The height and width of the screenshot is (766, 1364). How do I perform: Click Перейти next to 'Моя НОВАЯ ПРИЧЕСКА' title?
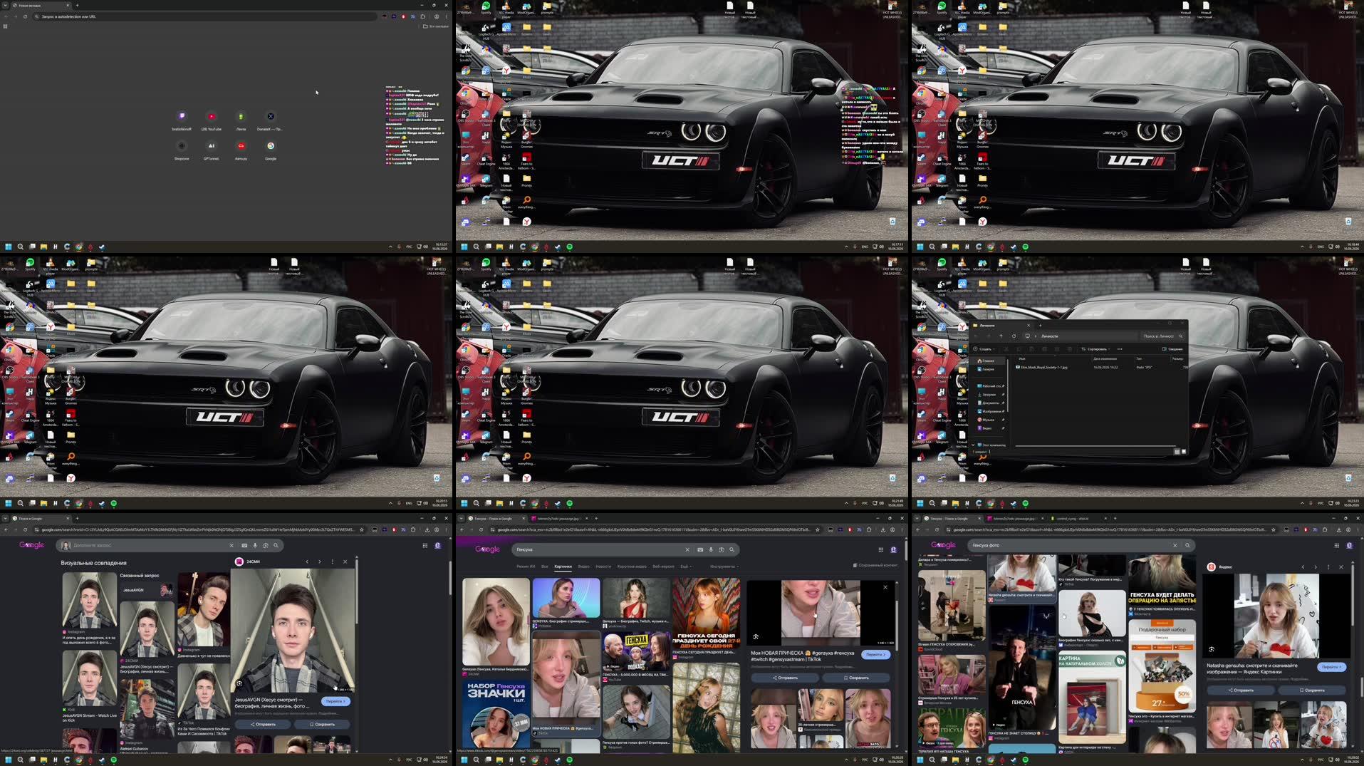[x=875, y=654]
